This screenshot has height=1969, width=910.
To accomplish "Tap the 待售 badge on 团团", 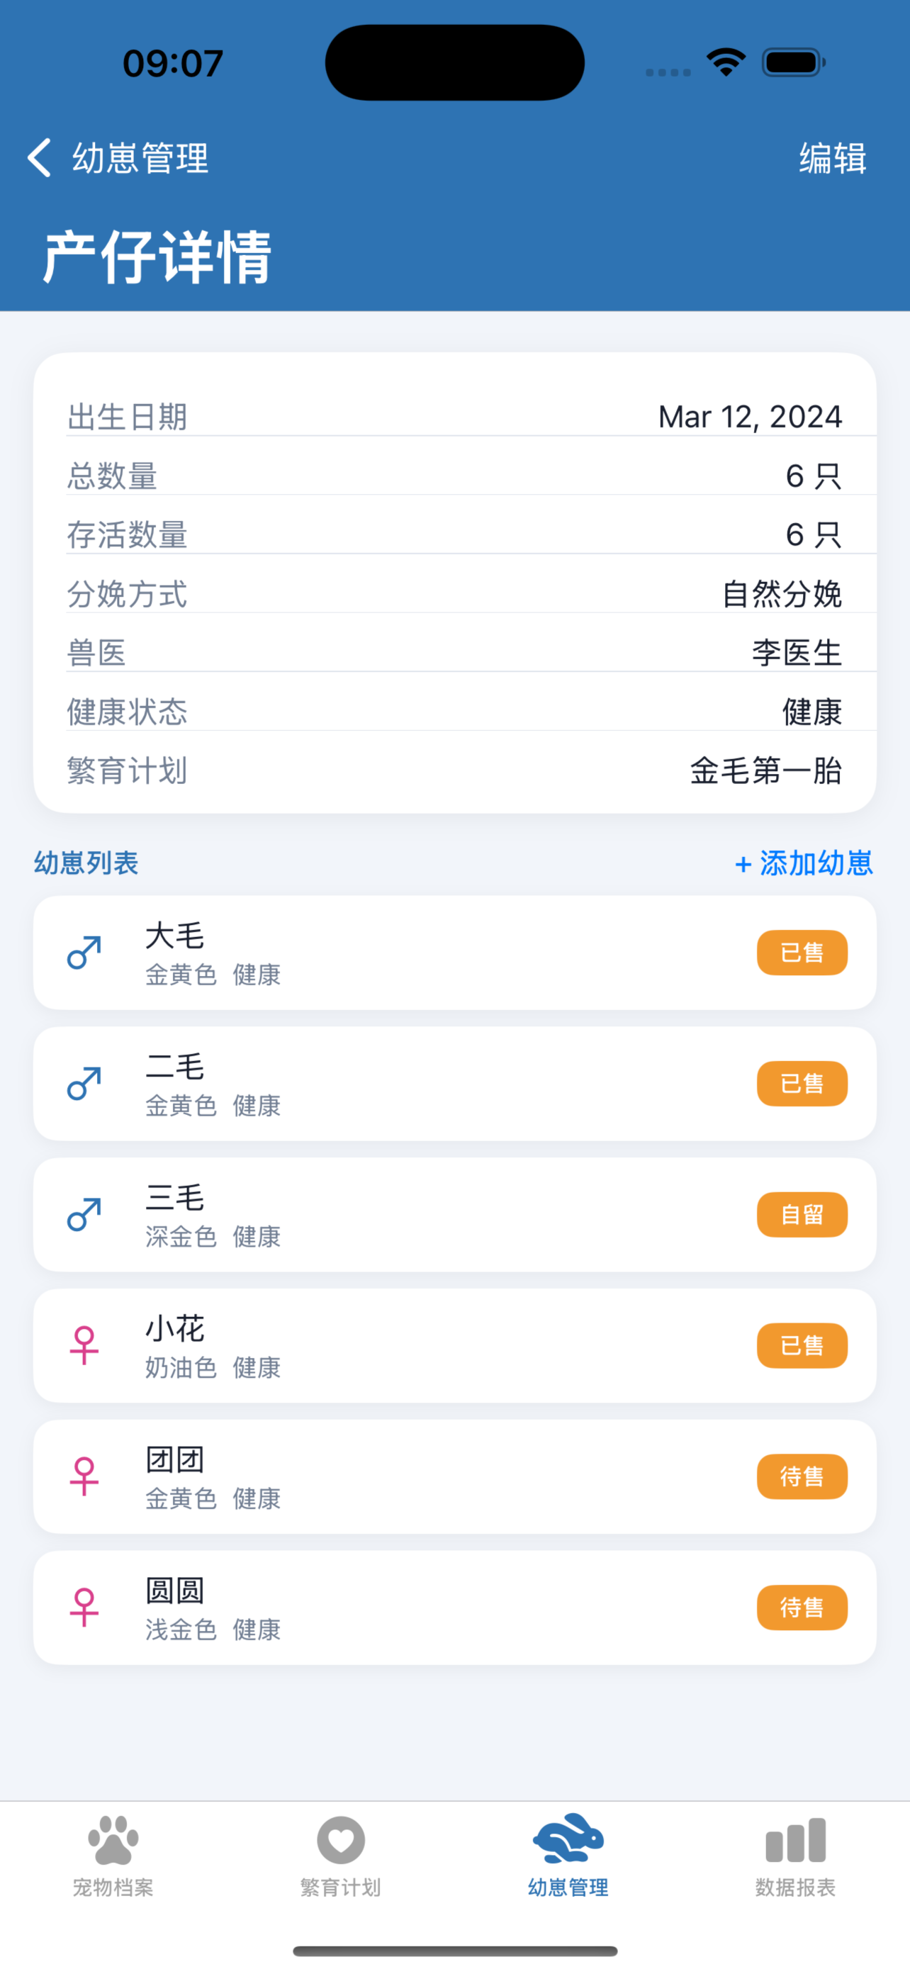I will pyautogui.click(x=802, y=1477).
